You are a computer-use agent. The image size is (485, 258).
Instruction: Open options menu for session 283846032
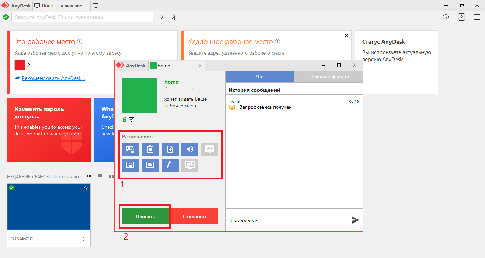coord(84,238)
